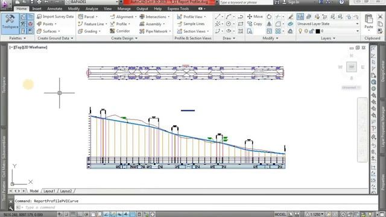386x217 pixels.
Task: Switch to Layout1 tab
Action: click(49, 191)
